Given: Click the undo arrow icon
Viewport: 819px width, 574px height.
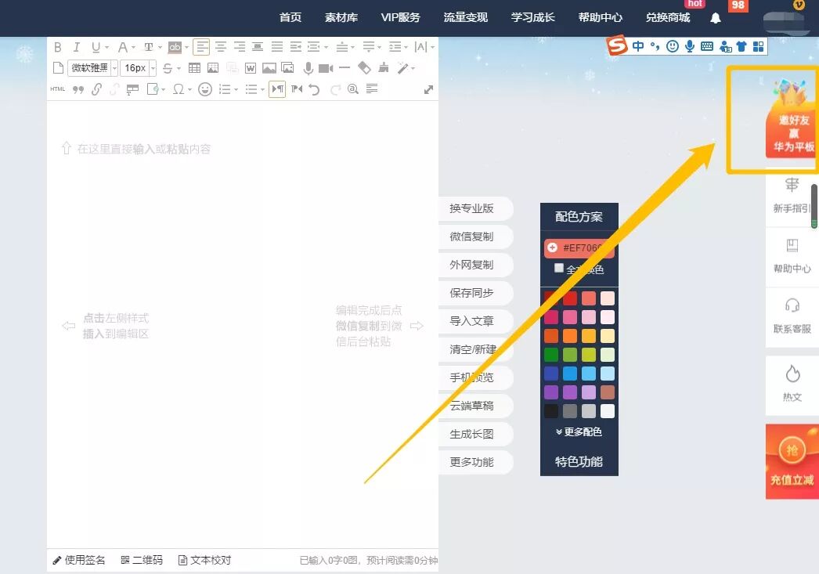Looking at the screenshot, I should pyautogui.click(x=315, y=89).
